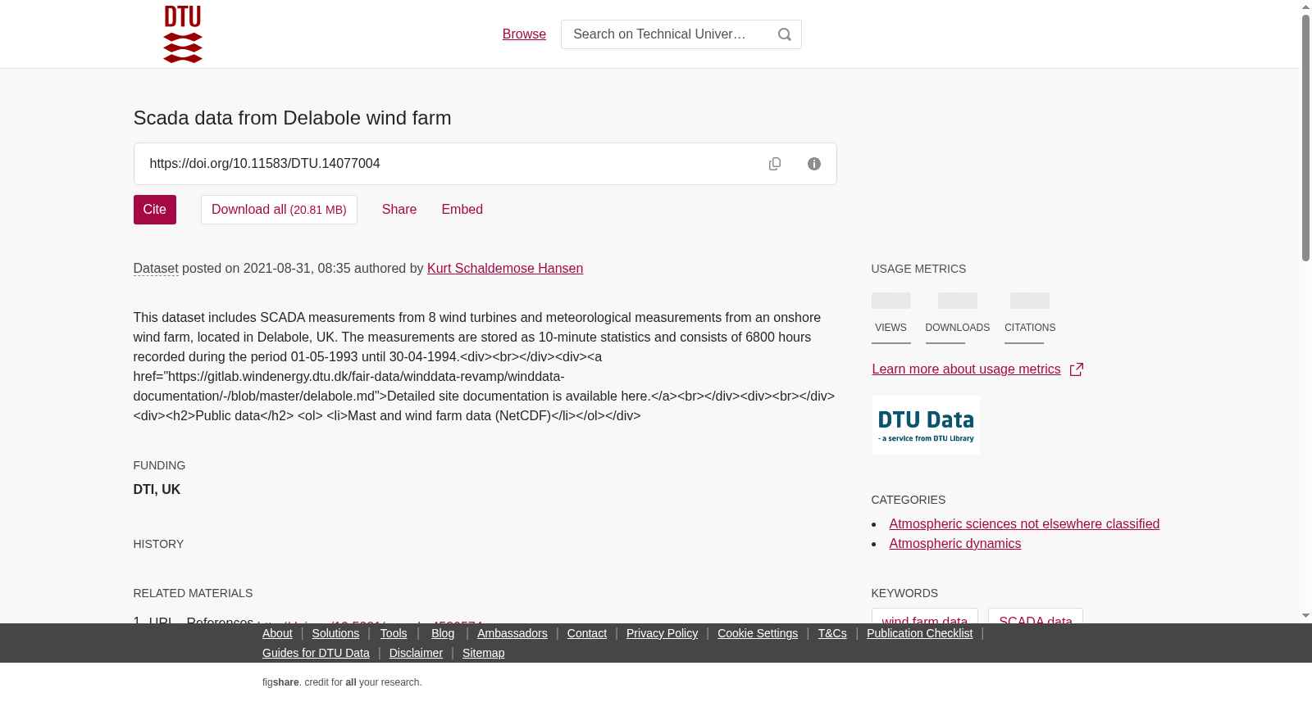The height and width of the screenshot is (702, 1312).
Task: Click the scrollbar up arrow
Action: click(1305, 7)
